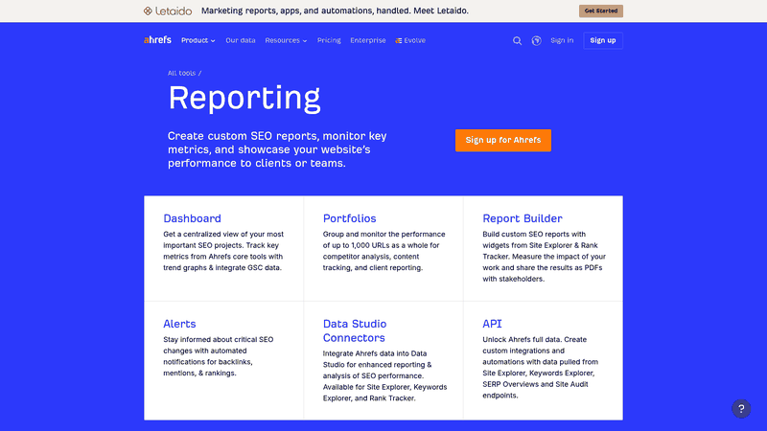Open the Report Builder tool link
The image size is (767, 431).
[523, 218]
